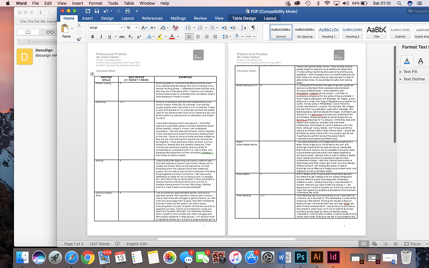The image size is (429, 268).
Task: Switch to Draft view in status bar
Action: pyautogui.click(x=396, y=244)
